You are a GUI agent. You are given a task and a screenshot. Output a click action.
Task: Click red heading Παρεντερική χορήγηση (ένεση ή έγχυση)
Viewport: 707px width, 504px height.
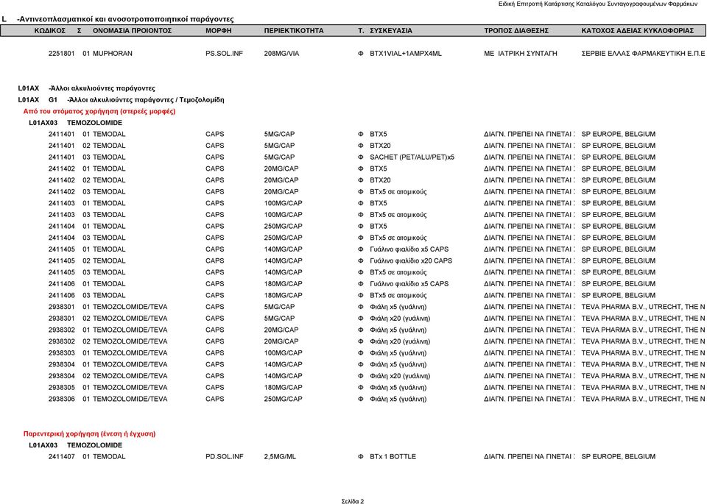(89, 434)
